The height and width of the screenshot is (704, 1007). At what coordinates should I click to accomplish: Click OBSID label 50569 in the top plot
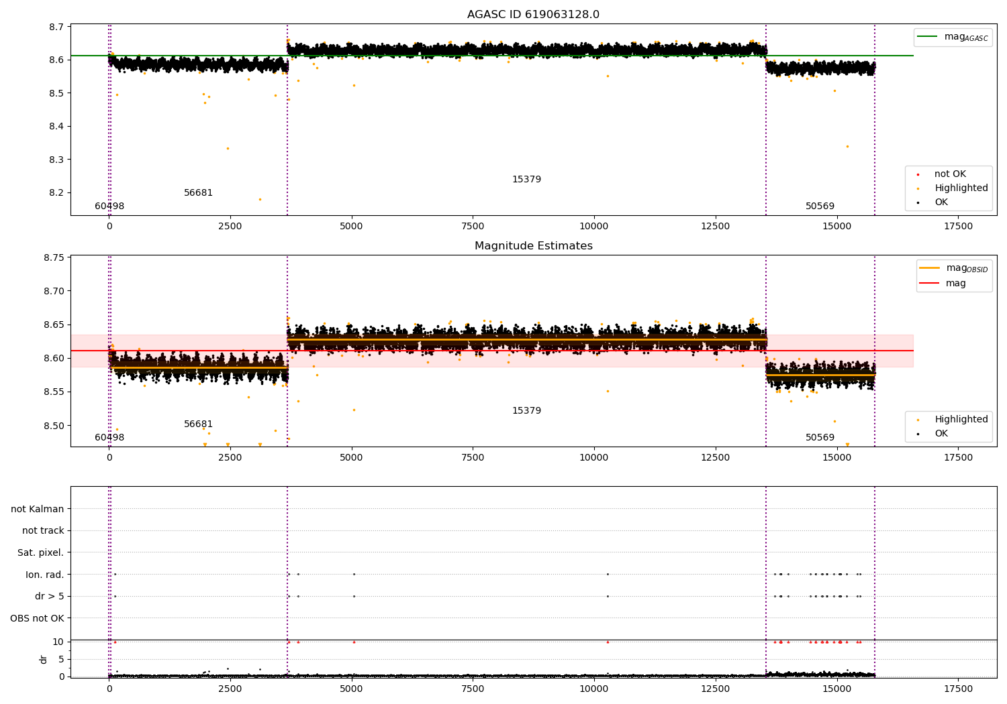click(820, 207)
